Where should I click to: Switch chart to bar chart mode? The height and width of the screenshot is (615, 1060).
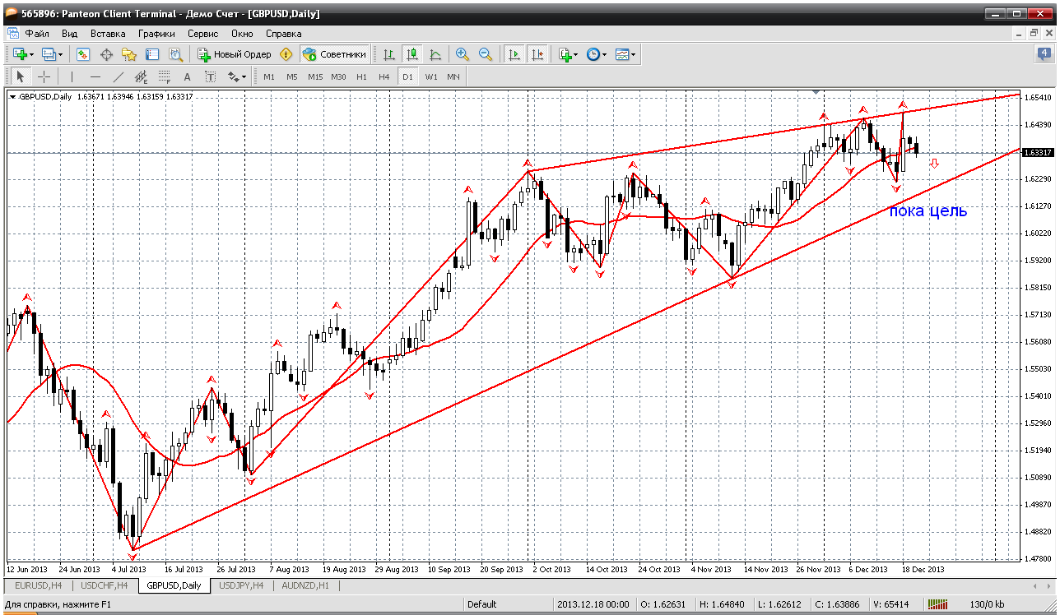389,54
